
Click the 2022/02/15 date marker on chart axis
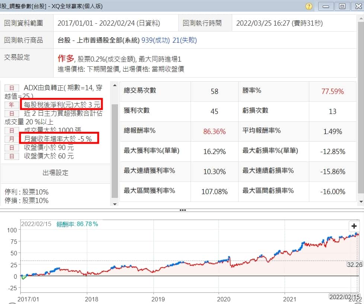point(345,297)
